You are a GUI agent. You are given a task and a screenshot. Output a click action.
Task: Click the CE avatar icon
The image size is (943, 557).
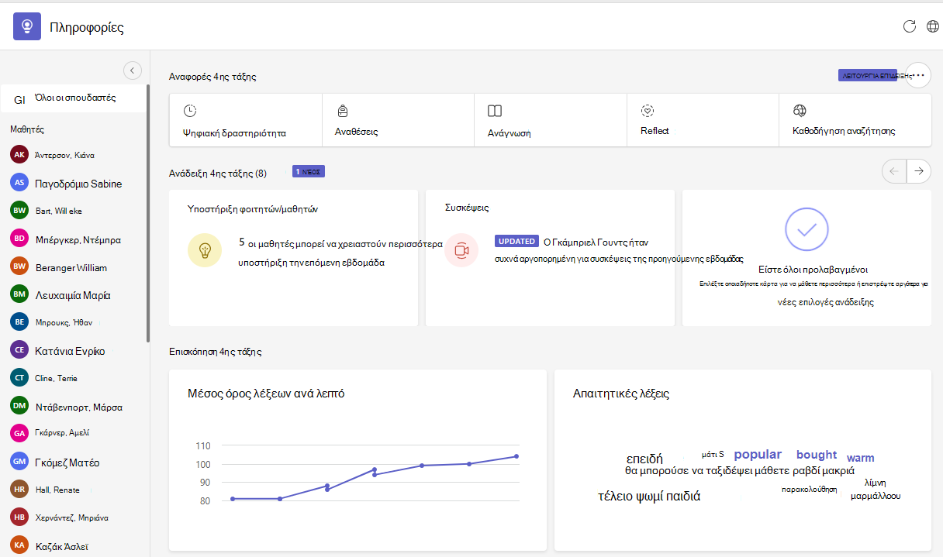(19, 350)
